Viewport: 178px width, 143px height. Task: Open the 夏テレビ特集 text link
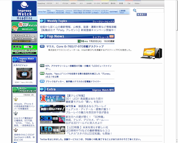(x=84, y=99)
